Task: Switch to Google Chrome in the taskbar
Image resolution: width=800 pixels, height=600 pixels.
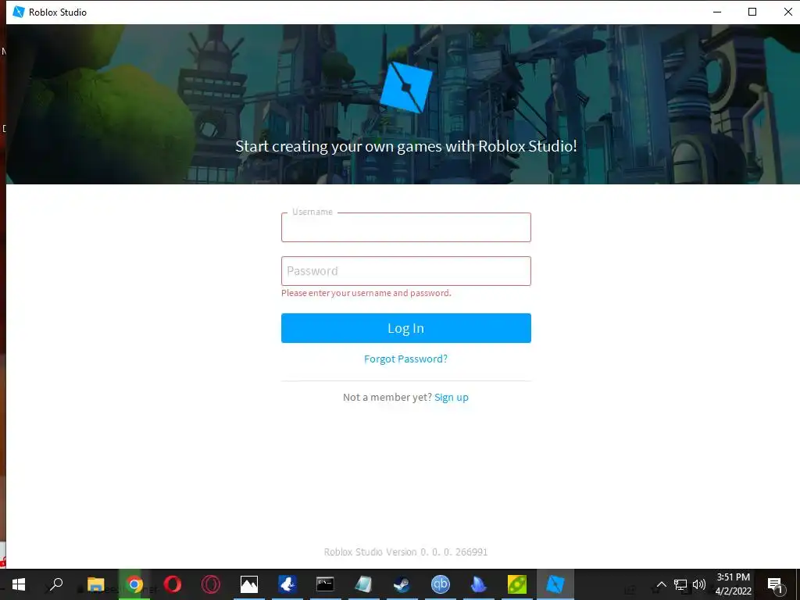Action: tap(134, 584)
